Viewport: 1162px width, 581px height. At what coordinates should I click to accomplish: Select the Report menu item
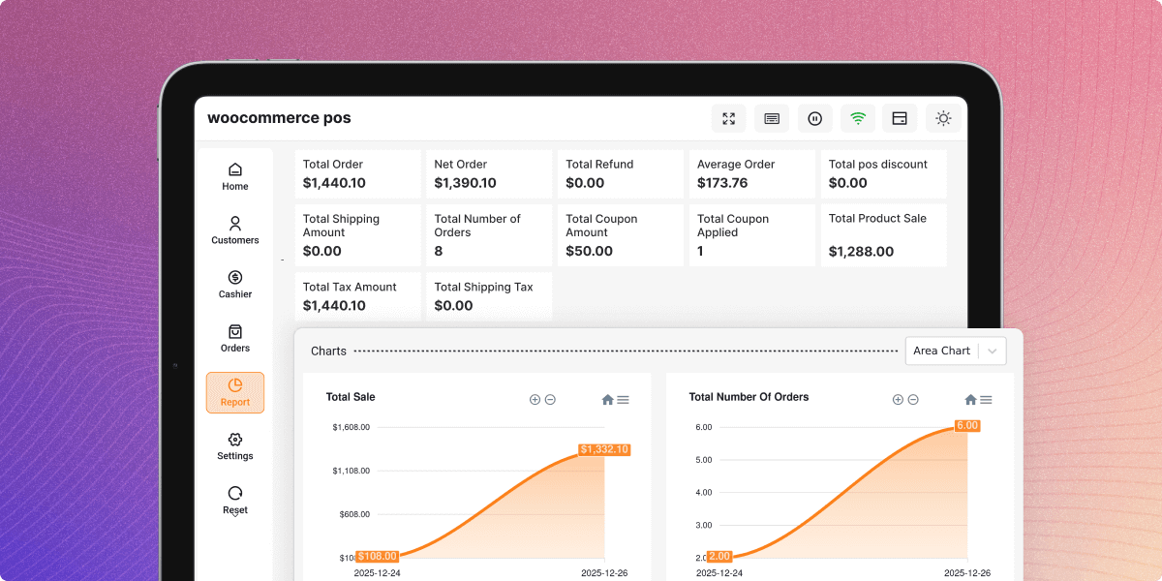click(x=235, y=393)
